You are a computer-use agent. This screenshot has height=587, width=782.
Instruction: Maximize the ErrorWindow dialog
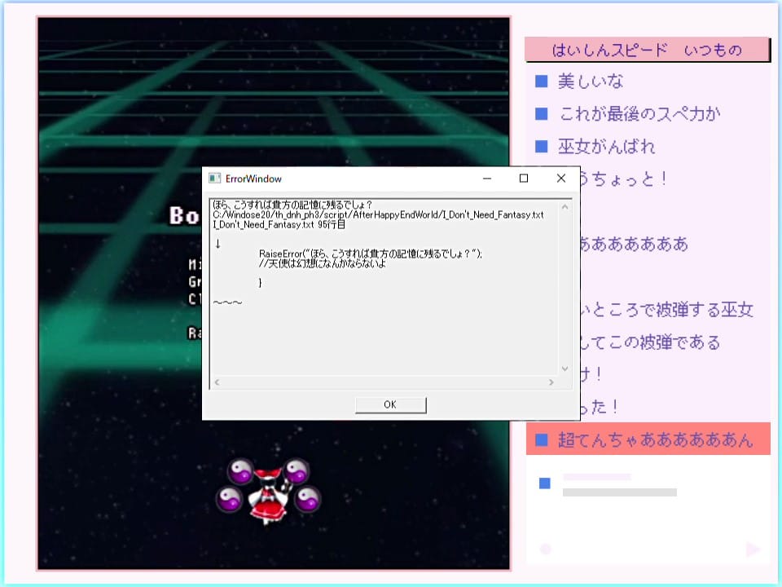click(x=524, y=179)
